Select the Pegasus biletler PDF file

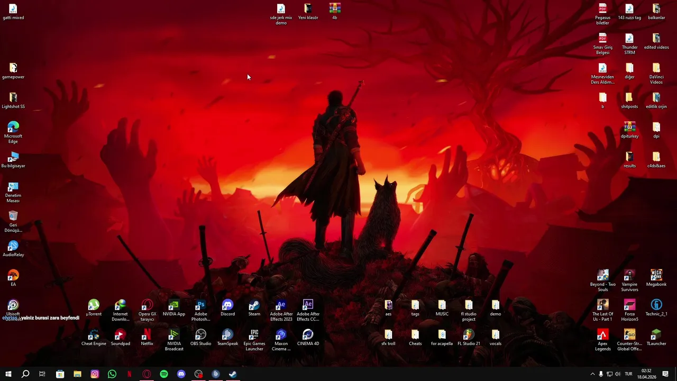602,14
